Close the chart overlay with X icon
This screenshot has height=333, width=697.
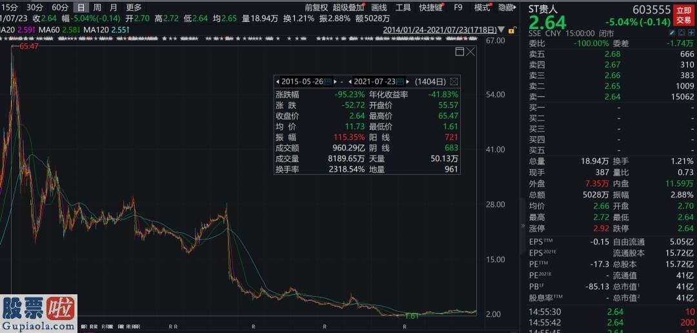click(x=470, y=52)
